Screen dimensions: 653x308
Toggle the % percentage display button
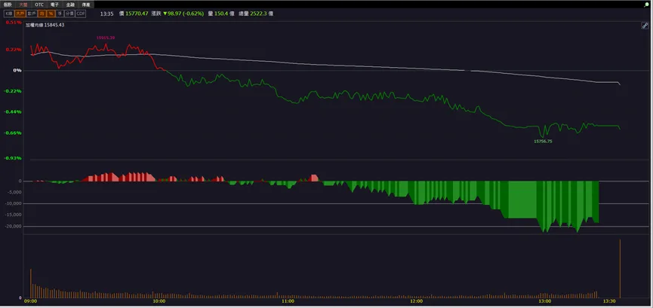tap(51, 14)
